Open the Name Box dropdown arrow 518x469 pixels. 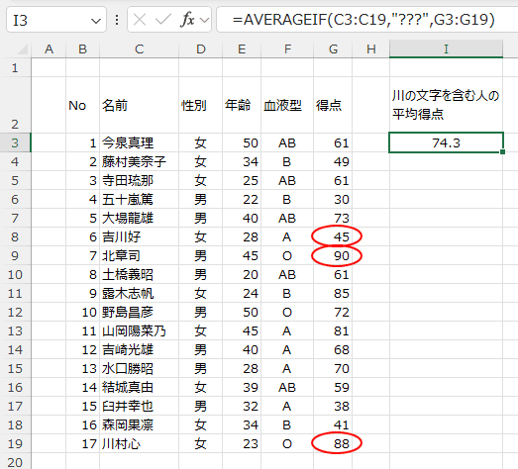coord(96,21)
